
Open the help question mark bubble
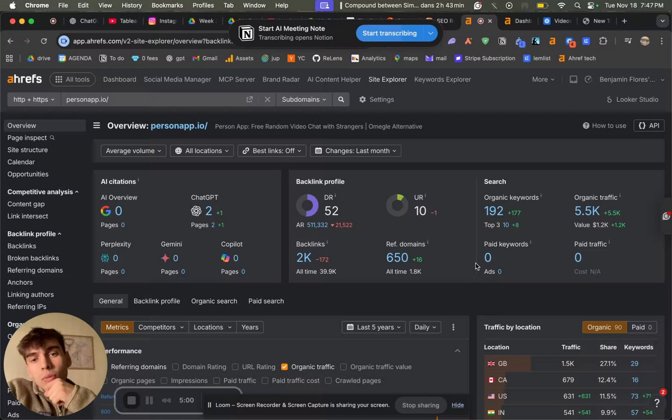pos(656,403)
